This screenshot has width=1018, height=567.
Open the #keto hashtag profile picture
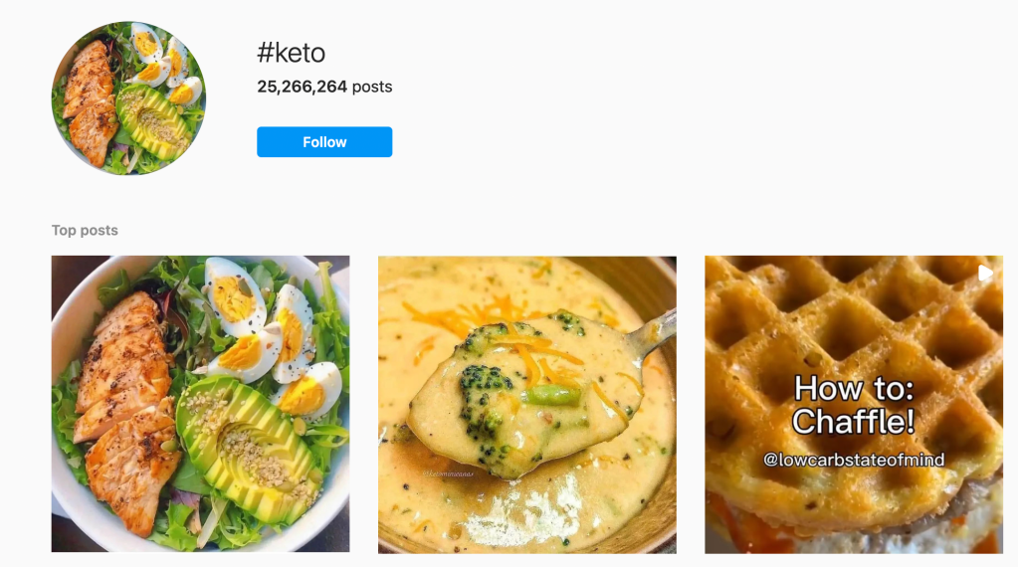[x=128, y=98]
